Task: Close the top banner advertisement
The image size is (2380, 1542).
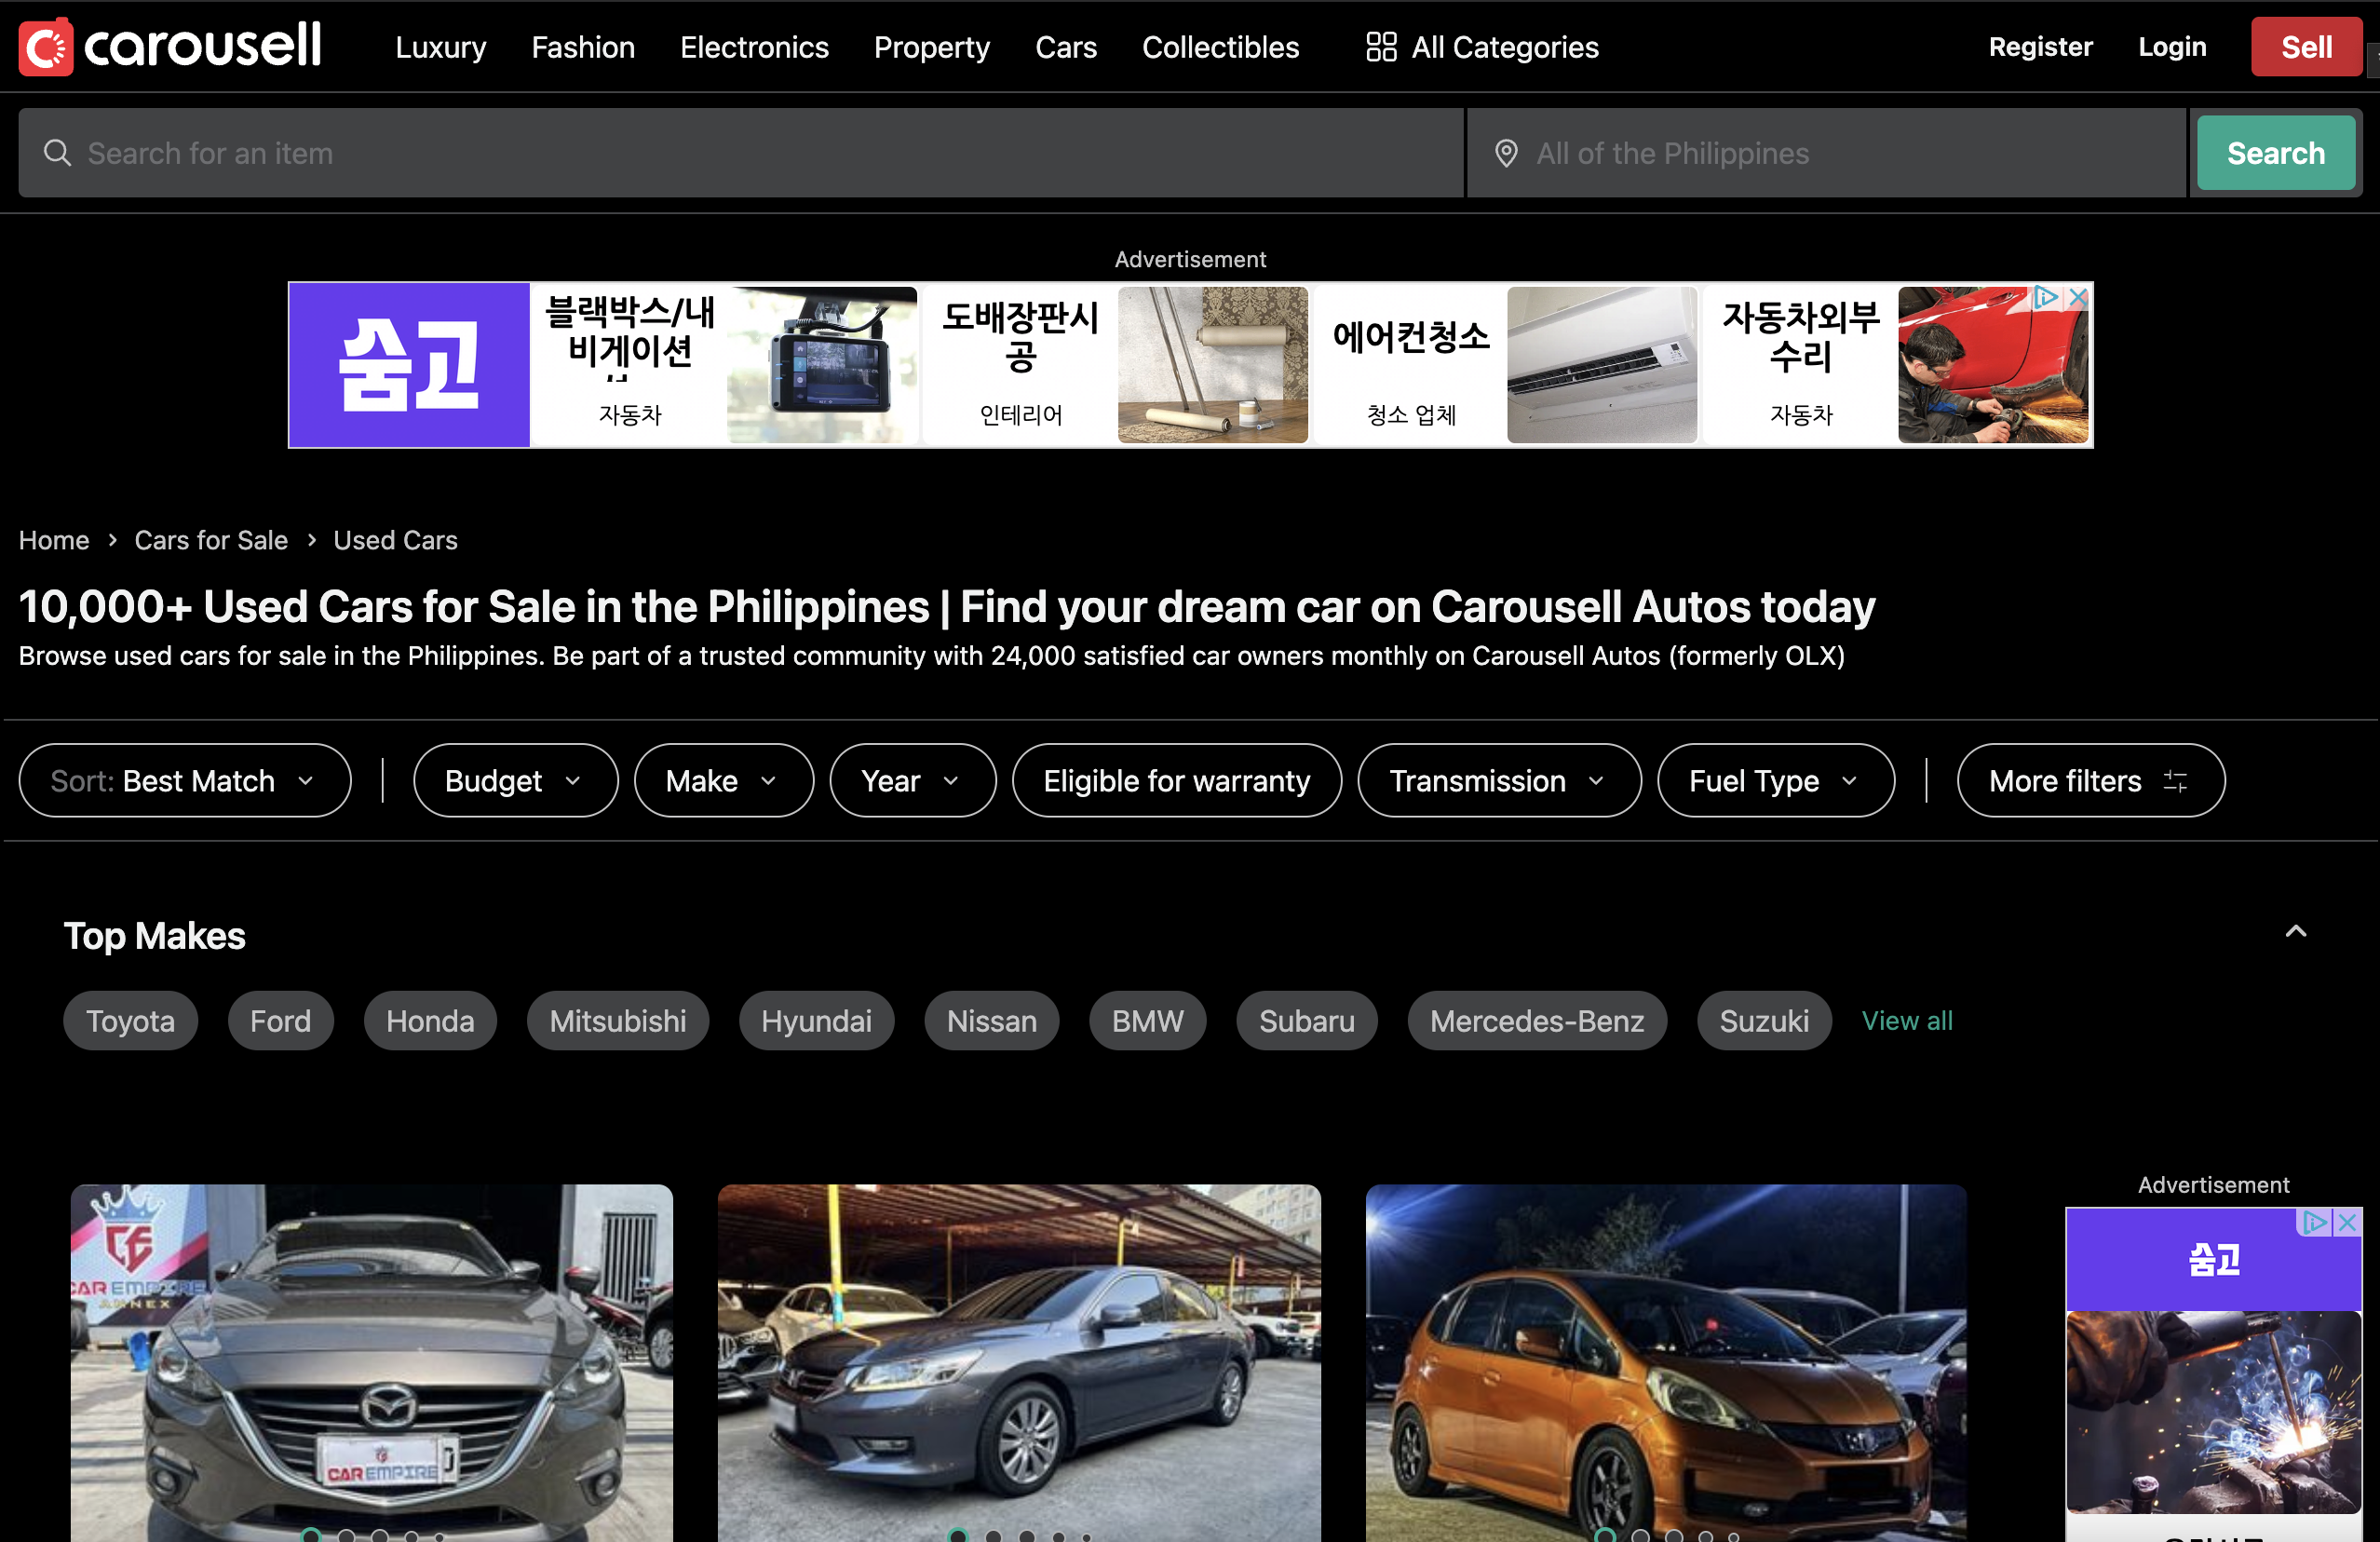Action: point(2078,297)
